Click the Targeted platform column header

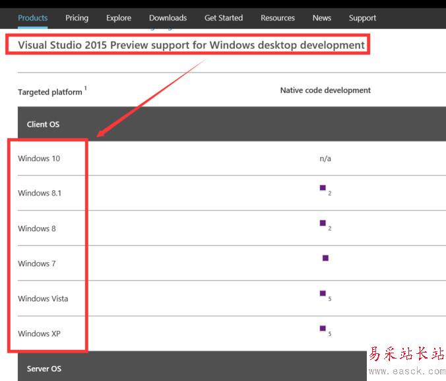[50, 92]
